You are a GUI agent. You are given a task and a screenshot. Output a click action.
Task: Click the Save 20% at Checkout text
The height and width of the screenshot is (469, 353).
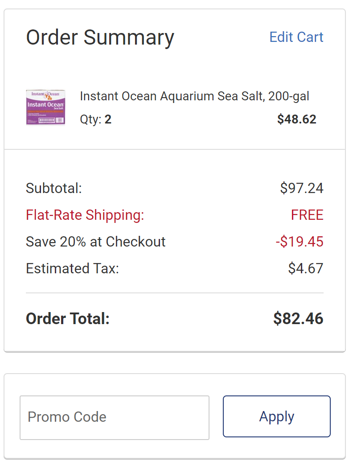pos(96,242)
